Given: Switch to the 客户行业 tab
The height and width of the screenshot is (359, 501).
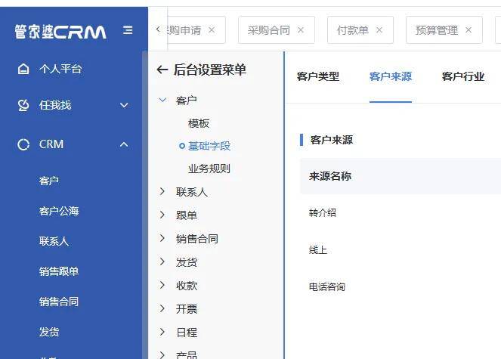Looking at the screenshot, I should pos(462,76).
